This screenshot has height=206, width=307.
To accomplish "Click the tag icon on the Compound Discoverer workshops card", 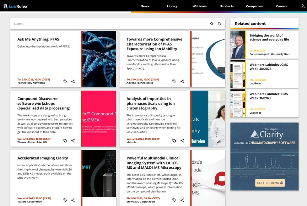I will tap(65, 141).
